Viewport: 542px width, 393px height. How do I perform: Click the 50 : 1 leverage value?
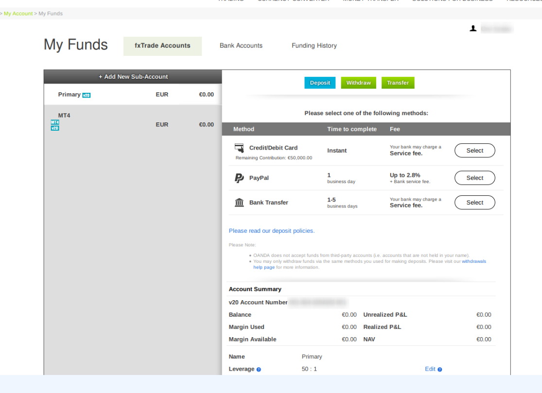coord(309,369)
